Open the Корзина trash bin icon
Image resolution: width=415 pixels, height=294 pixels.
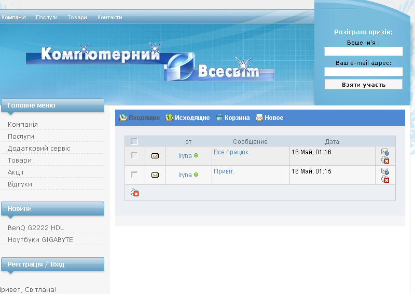(219, 117)
